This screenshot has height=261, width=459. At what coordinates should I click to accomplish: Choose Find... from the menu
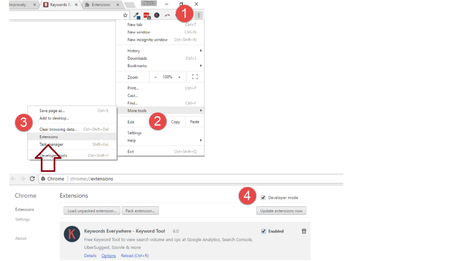(x=160, y=103)
